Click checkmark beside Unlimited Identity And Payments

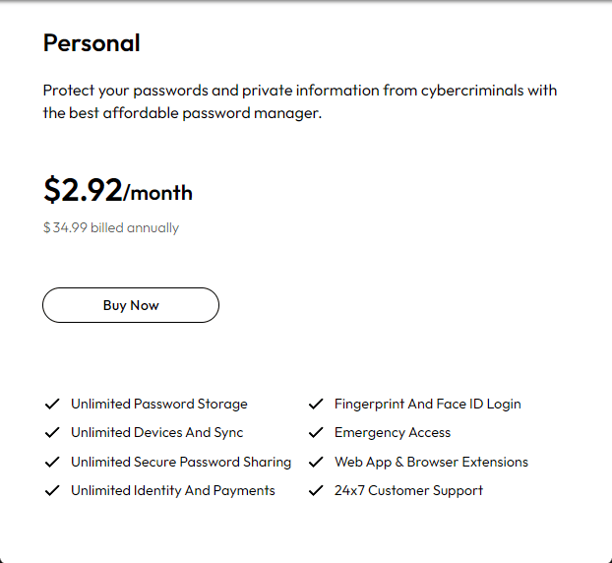[52, 490]
